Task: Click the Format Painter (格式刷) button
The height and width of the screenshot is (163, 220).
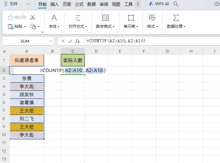Action: point(17,17)
